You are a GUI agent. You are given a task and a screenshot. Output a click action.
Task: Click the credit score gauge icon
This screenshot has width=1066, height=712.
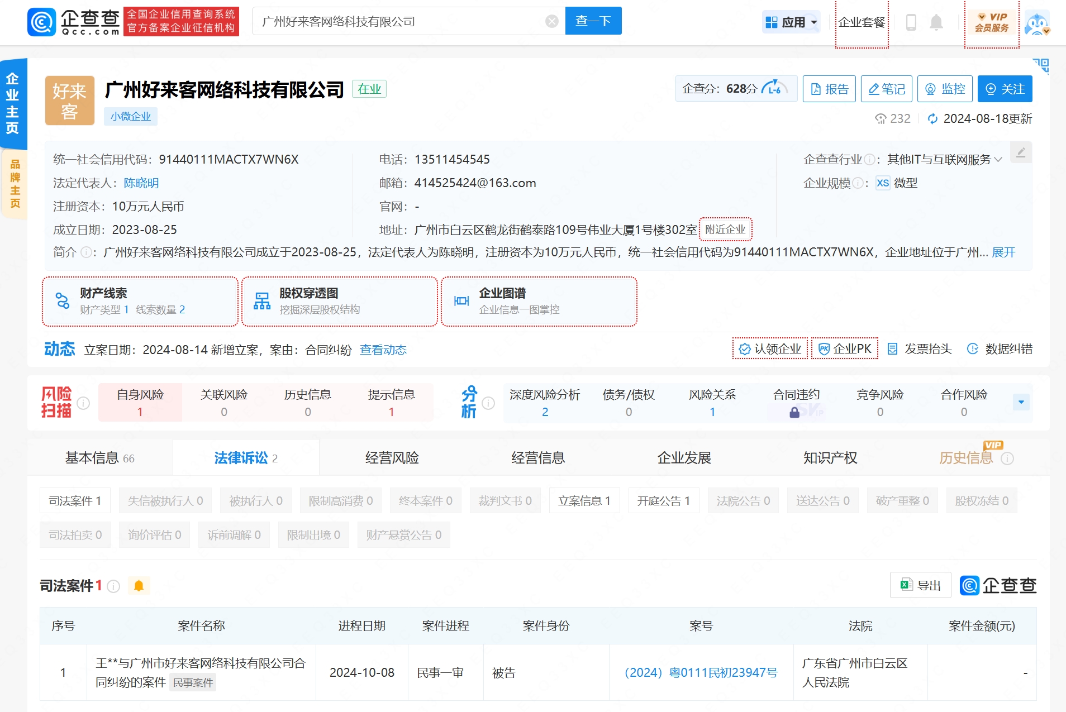click(774, 88)
